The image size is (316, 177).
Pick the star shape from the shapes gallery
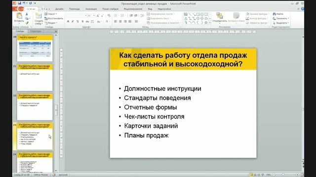[x=206, y=23]
